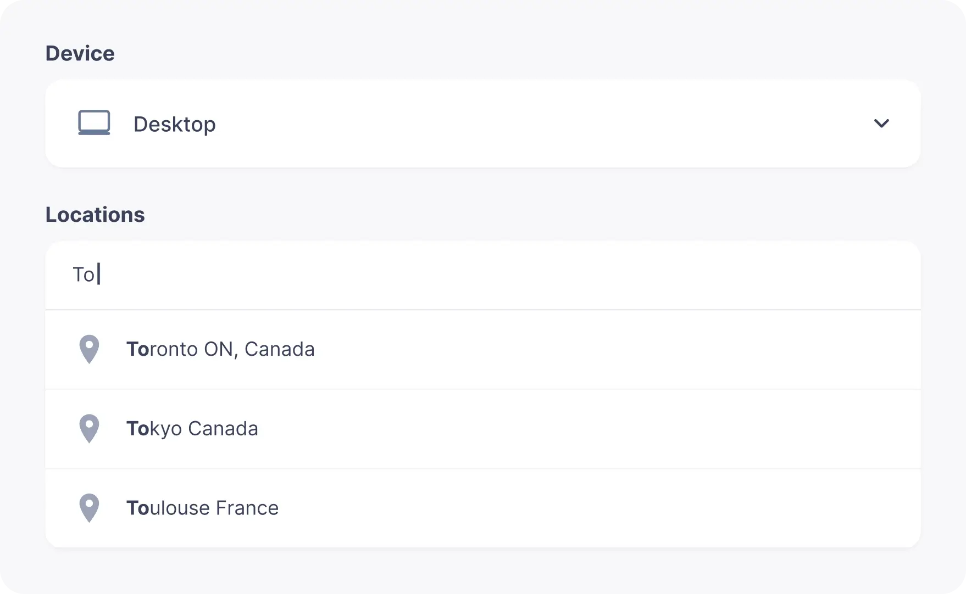Viewport: 966px width, 594px height.
Task: Click the Locations section heading
Action: coord(95,214)
